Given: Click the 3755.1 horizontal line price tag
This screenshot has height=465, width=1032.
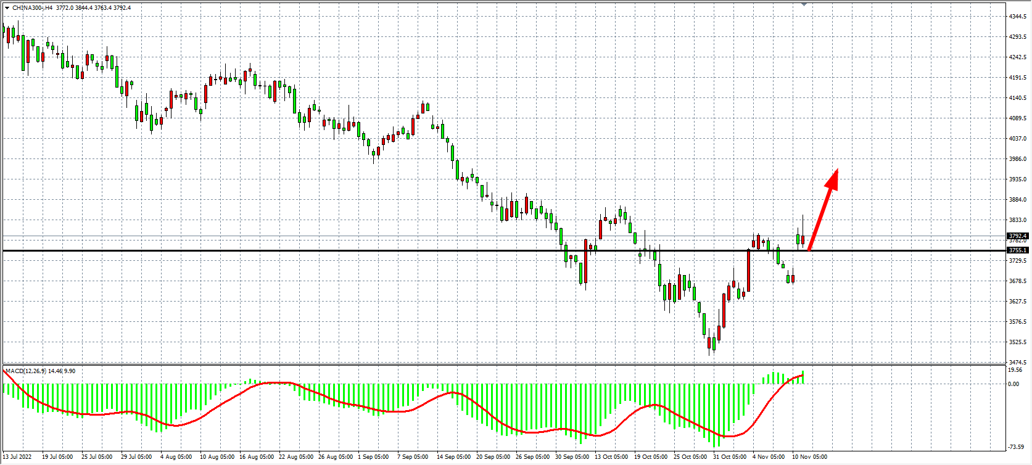Looking at the screenshot, I should coord(1017,250).
